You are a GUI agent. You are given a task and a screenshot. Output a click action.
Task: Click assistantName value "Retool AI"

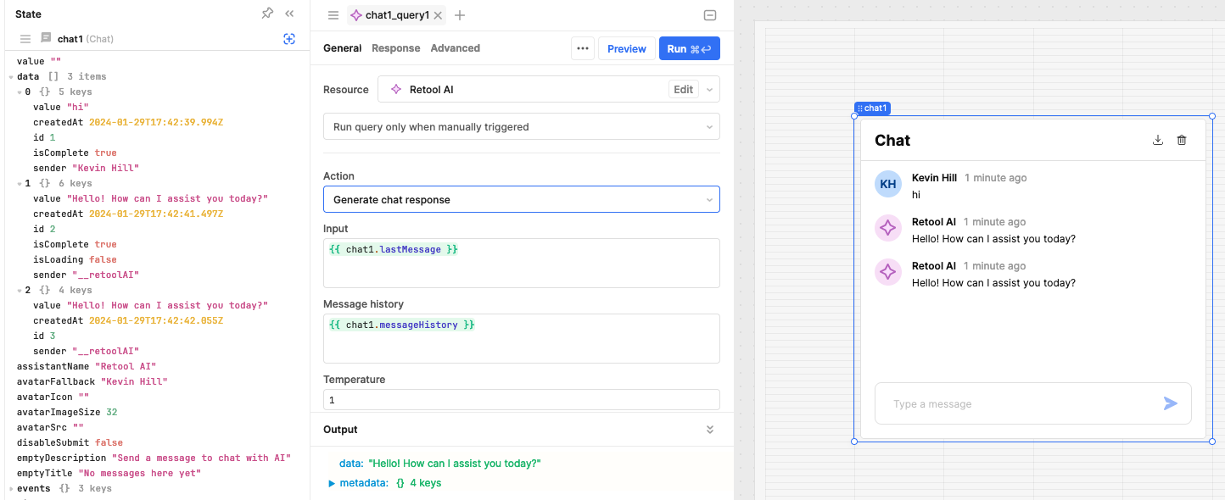click(x=126, y=366)
